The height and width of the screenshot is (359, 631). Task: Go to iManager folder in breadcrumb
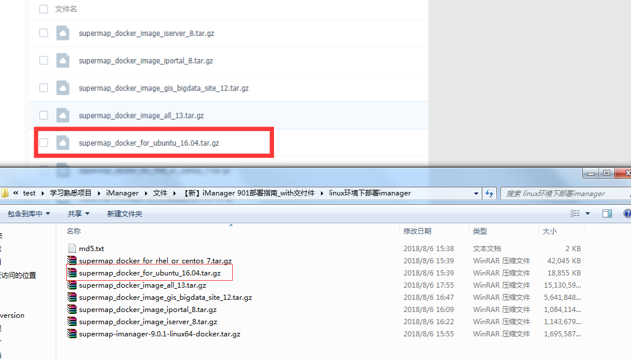coord(122,193)
